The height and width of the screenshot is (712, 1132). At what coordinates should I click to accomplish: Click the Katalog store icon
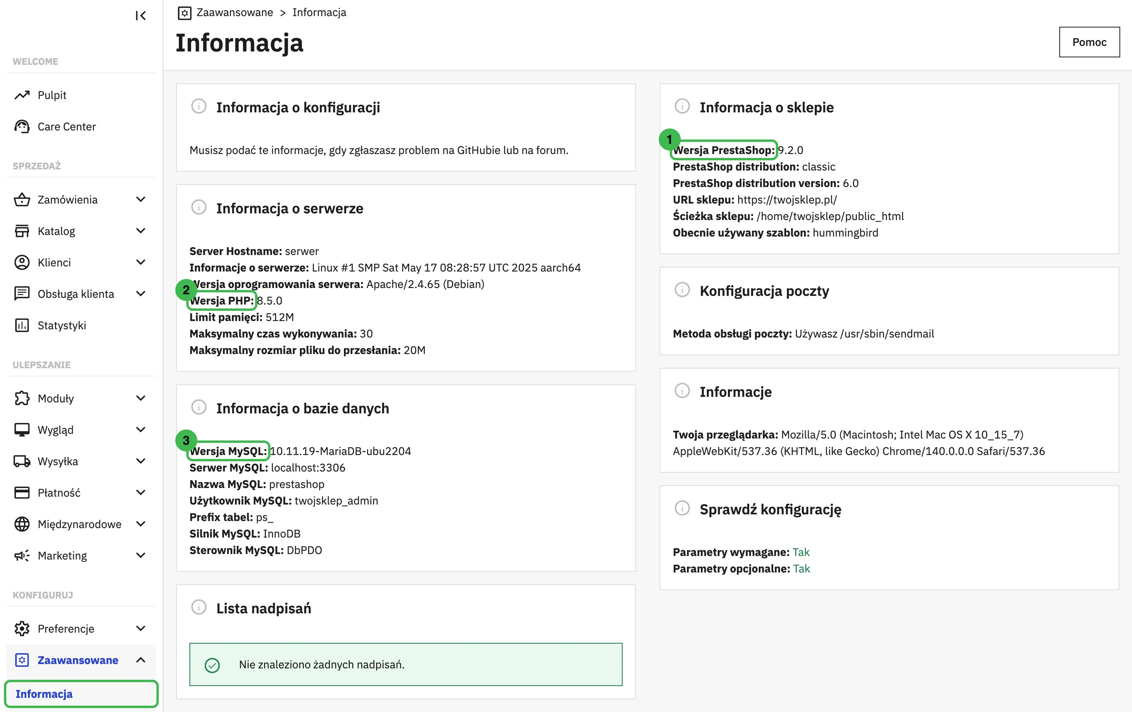pos(22,231)
